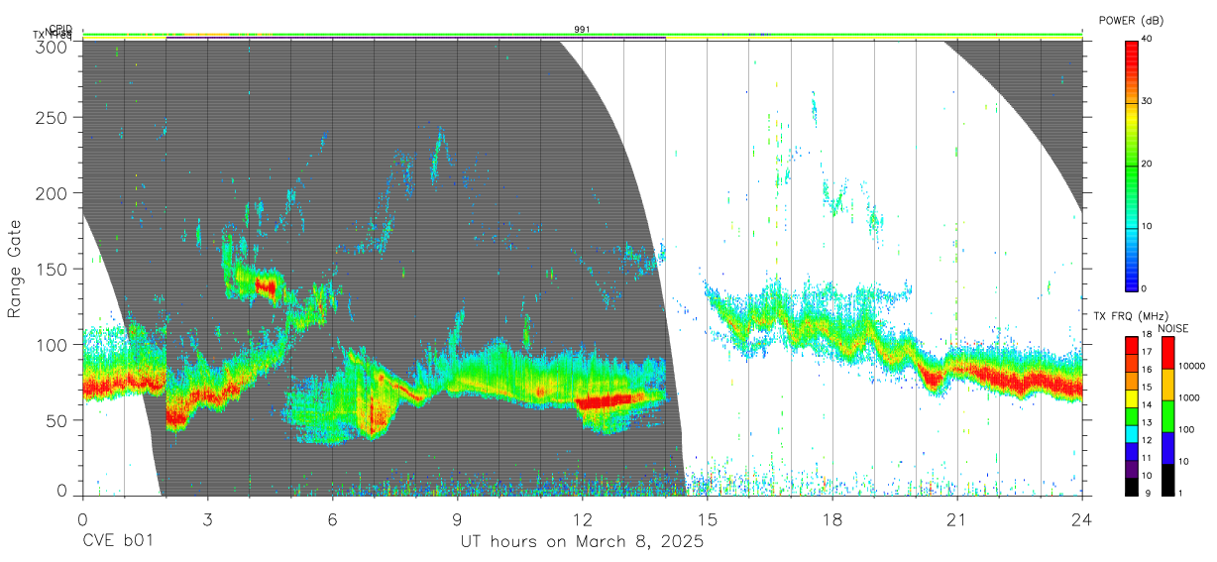The height and width of the screenshot is (562, 1217).
Task: Click the purple block in TX FRQ legend
Action: [1132, 469]
